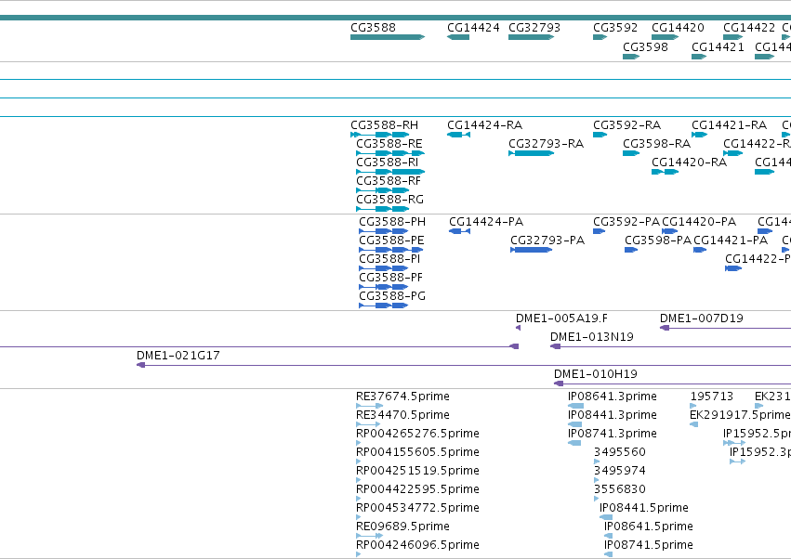Click the CG3598-RA transcript label
791x559 pixels.
[656, 144]
